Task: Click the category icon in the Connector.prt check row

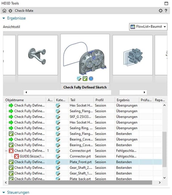Action: (x=58, y=151)
